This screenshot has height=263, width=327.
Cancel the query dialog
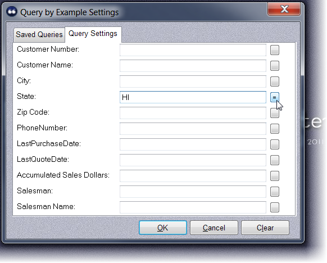pyautogui.click(x=214, y=228)
